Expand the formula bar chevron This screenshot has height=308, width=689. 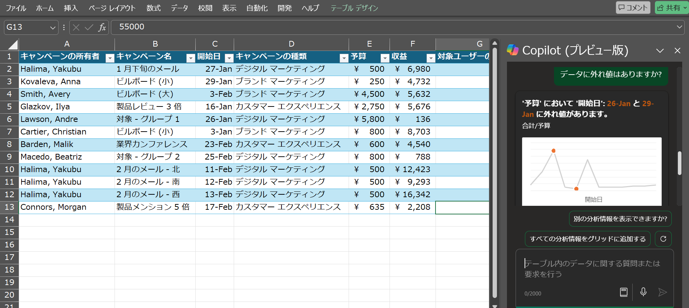[x=679, y=27]
